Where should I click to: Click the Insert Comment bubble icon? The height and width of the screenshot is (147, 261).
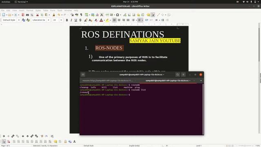(x=148, y=15)
